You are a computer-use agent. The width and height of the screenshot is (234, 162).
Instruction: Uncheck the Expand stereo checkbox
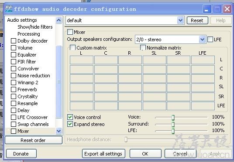pos(70,124)
